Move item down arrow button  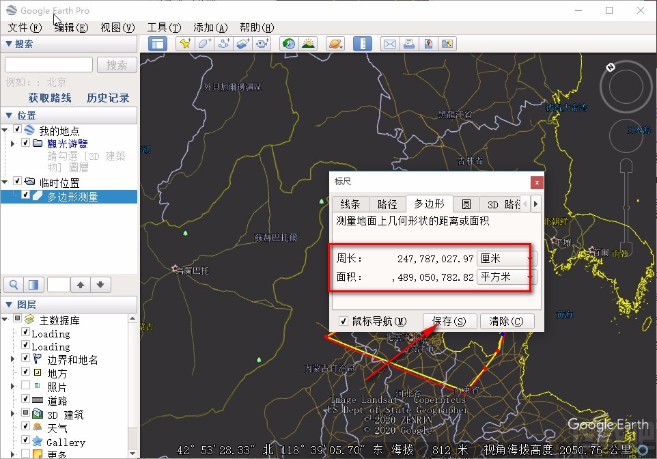point(100,285)
